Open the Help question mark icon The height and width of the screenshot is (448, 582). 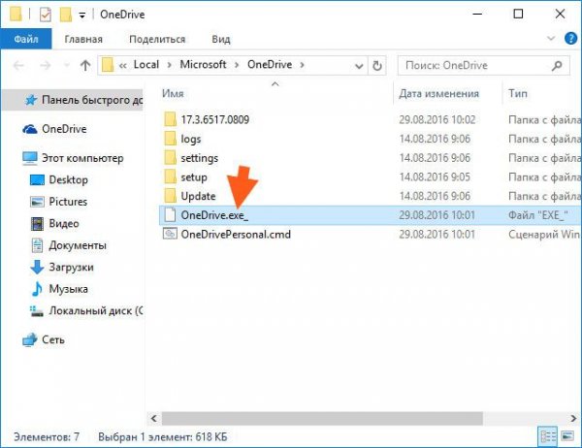click(x=571, y=38)
